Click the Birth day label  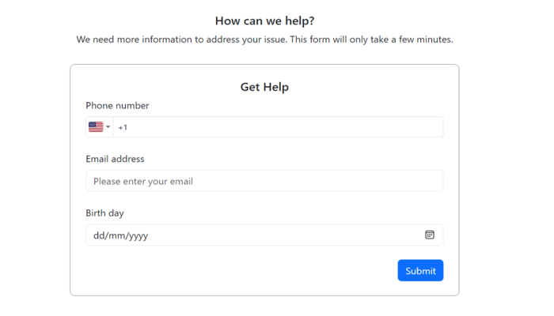coord(104,213)
